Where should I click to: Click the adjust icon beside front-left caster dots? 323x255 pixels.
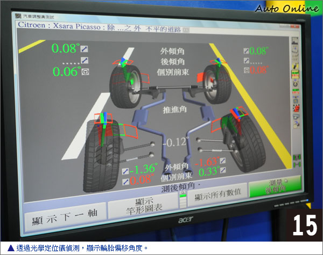[84, 60]
